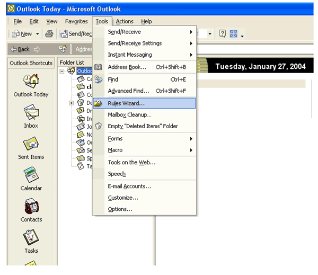318x275 pixels.
Task: Open the Favorites menu
Action: (76, 21)
